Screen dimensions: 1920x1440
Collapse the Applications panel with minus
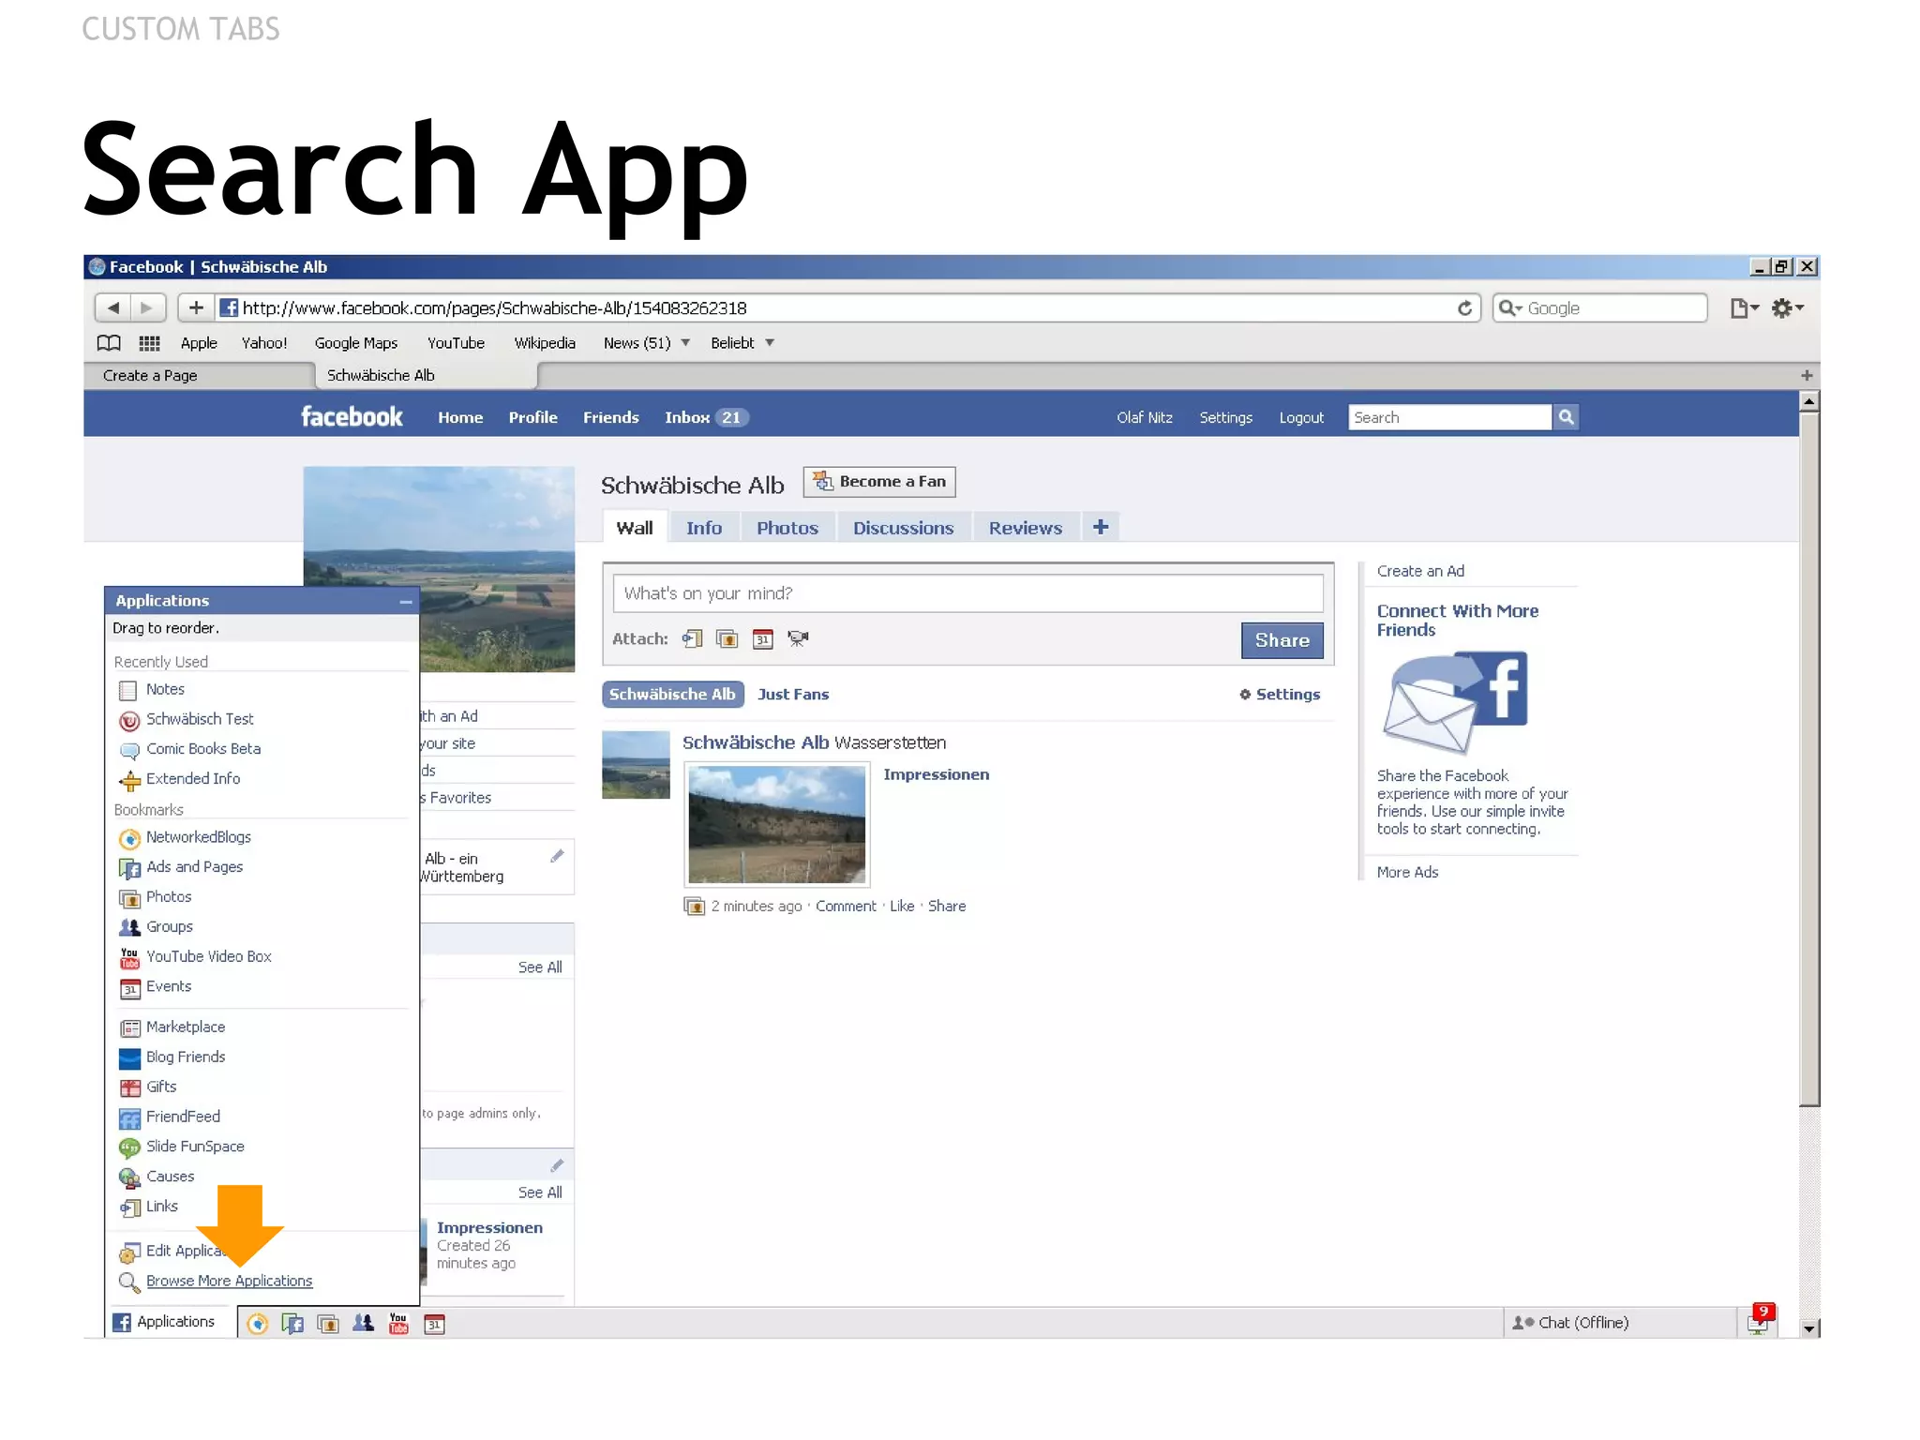pyautogui.click(x=406, y=602)
